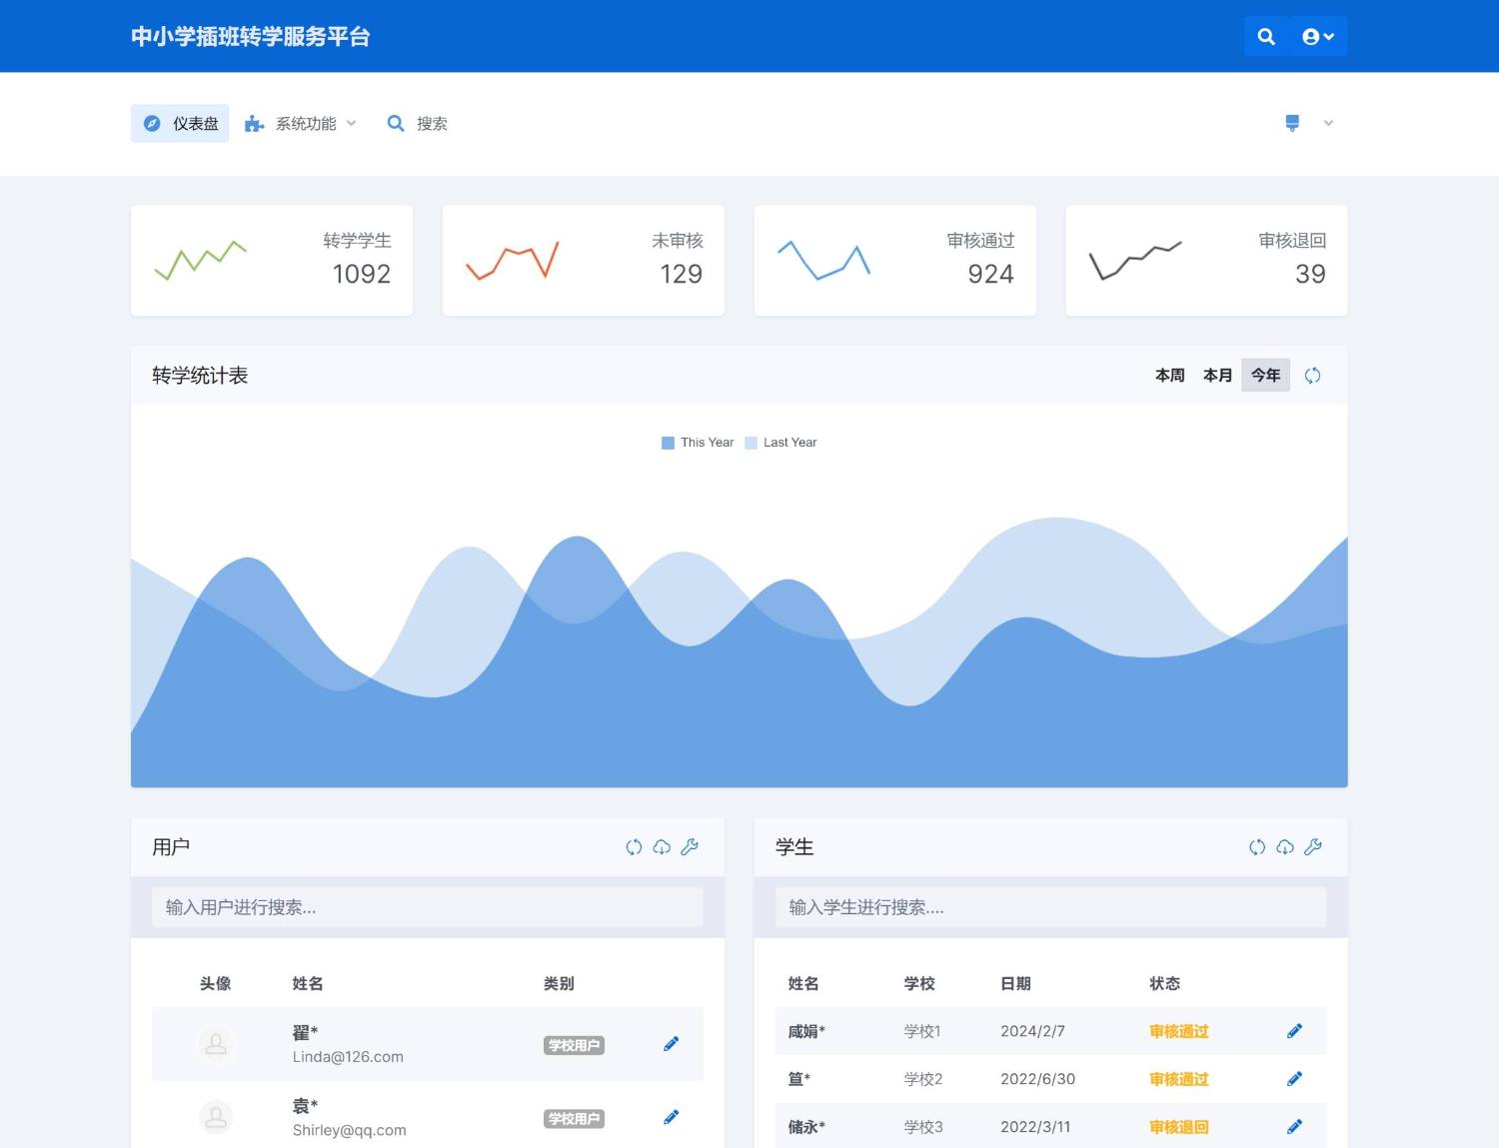Toggle the This Year legend swatch
The height and width of the screenshot is (1148, 1499).
[668, 443]
